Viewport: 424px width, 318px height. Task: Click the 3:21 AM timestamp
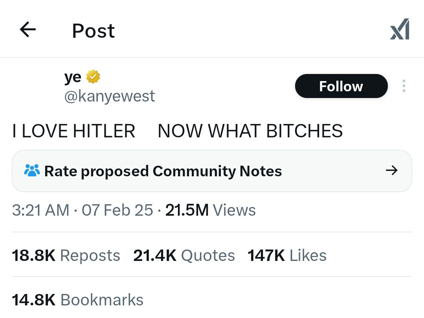pyautogui.click(x=40, y=211)
